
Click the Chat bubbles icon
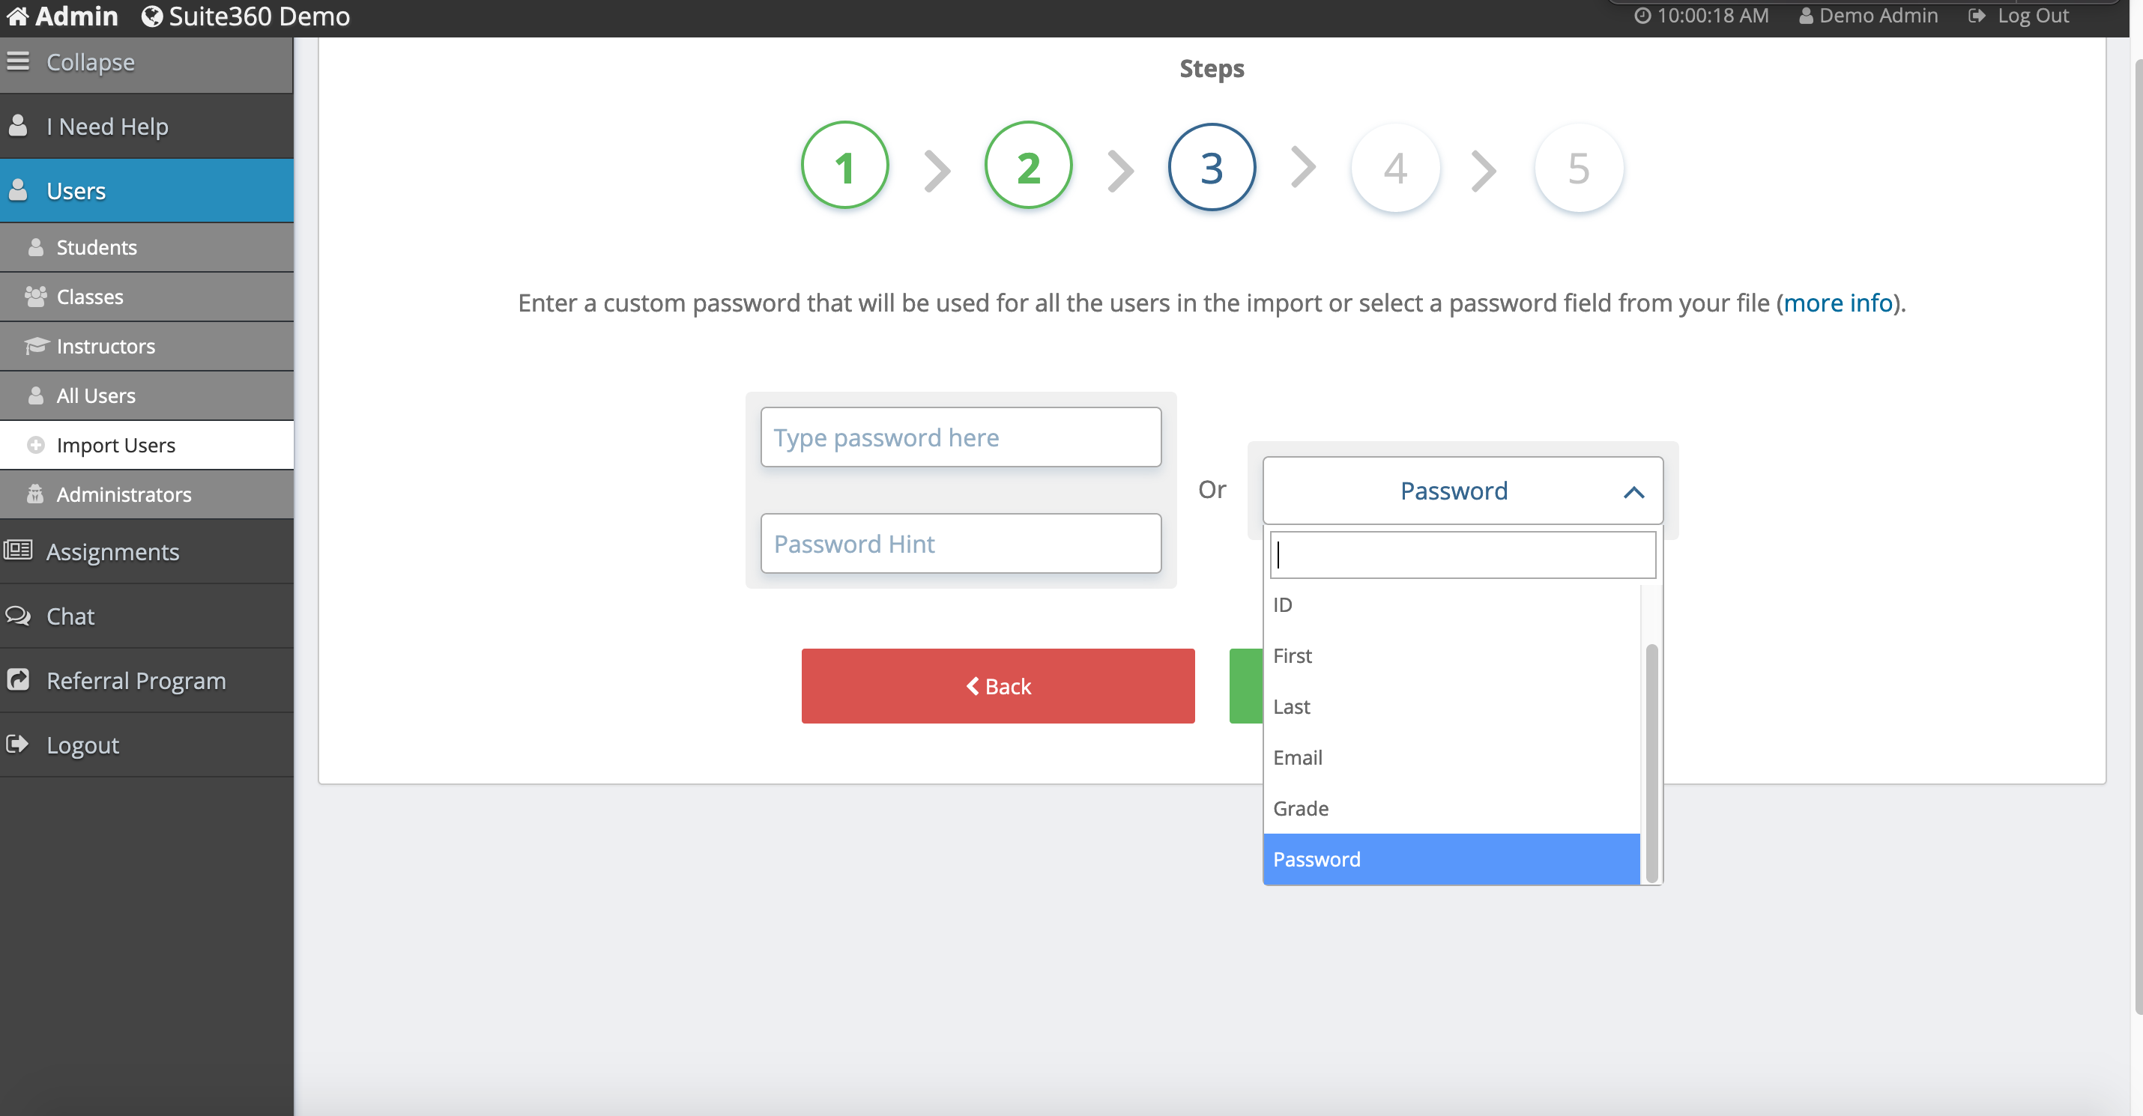17,616
